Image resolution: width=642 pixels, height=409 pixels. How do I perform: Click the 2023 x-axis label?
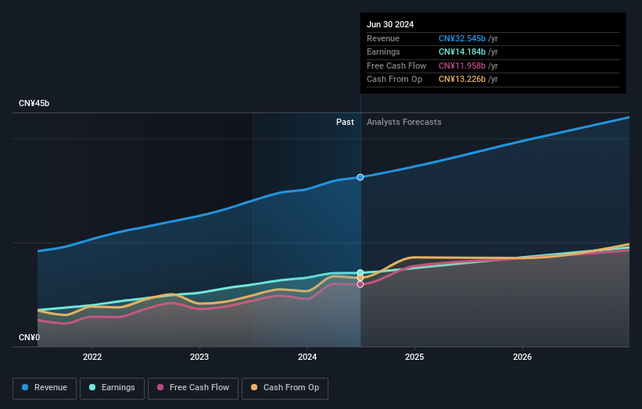click(199, 357)
